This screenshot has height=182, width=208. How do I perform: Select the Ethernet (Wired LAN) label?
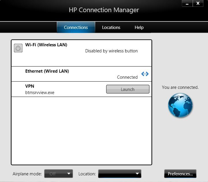point(47,71)
